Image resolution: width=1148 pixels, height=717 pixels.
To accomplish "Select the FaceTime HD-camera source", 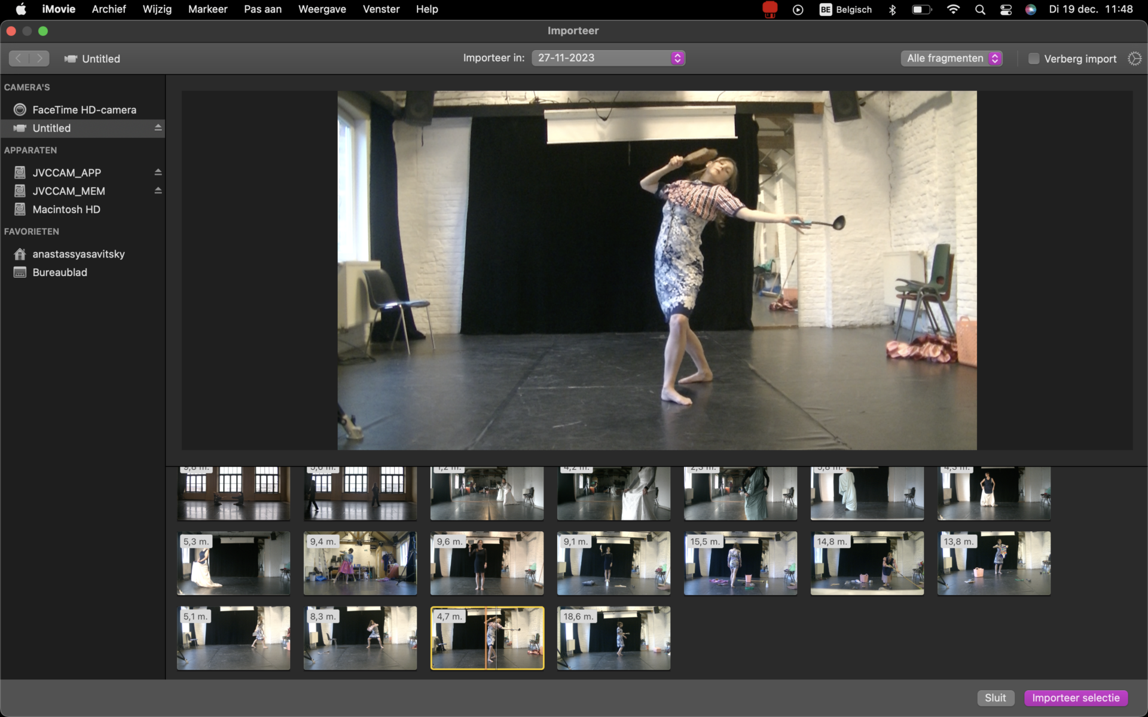I will [84, 109].
